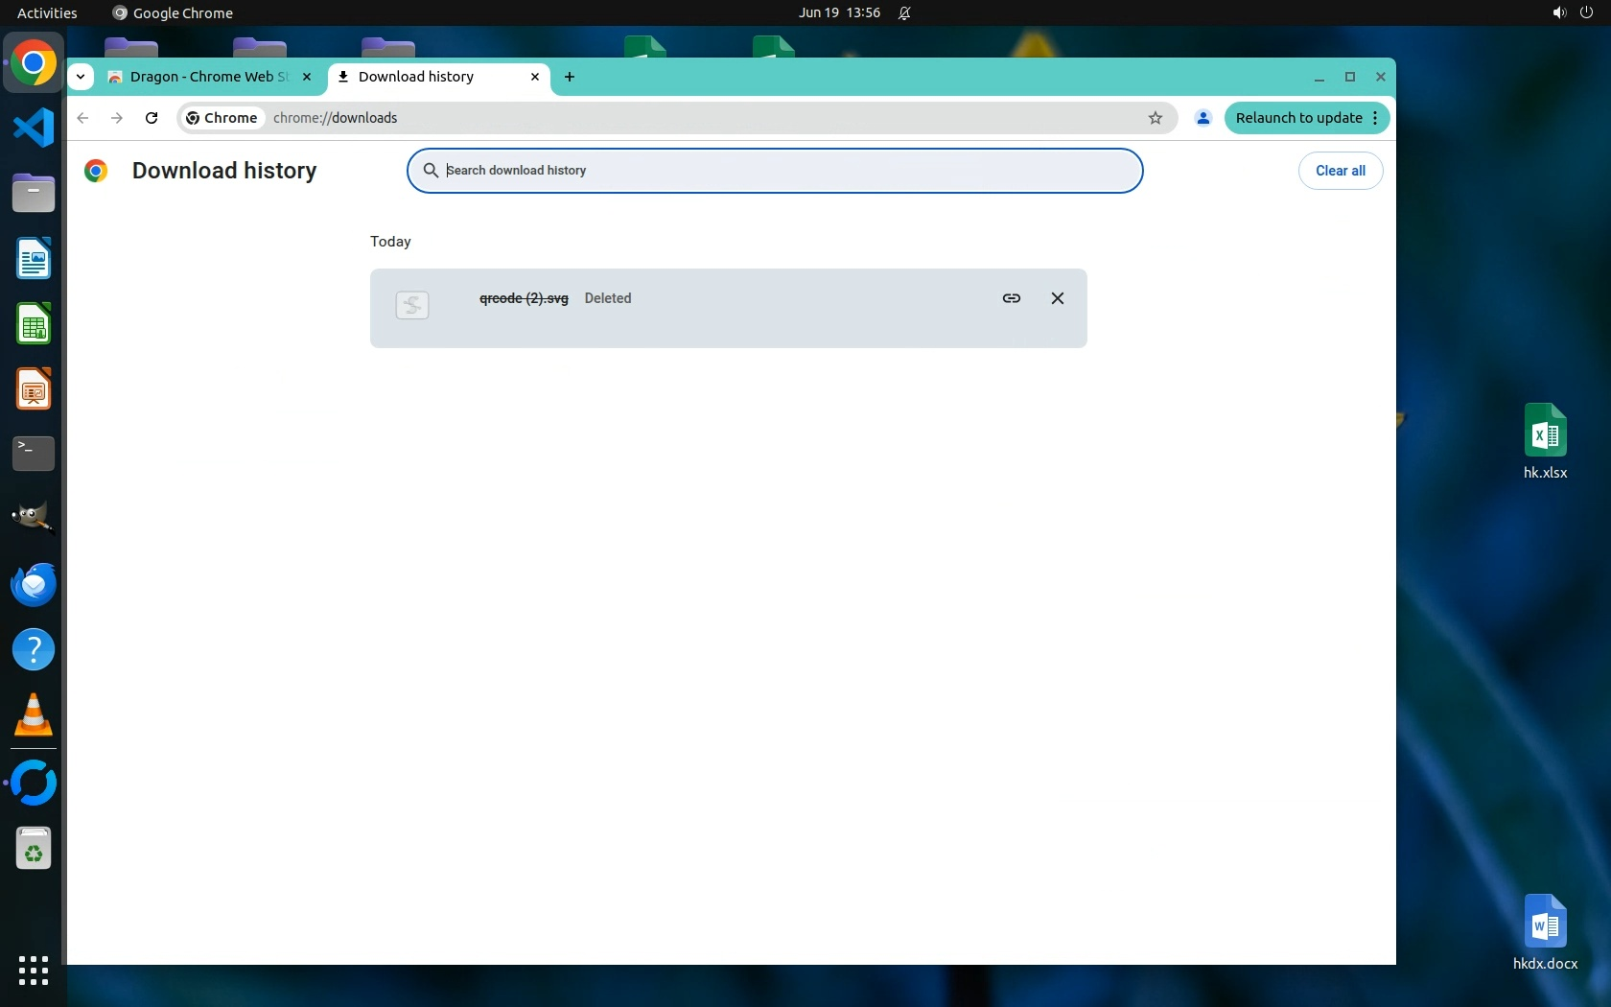
Task: Click the back navigation arrow
Action: tap(83, 118)
